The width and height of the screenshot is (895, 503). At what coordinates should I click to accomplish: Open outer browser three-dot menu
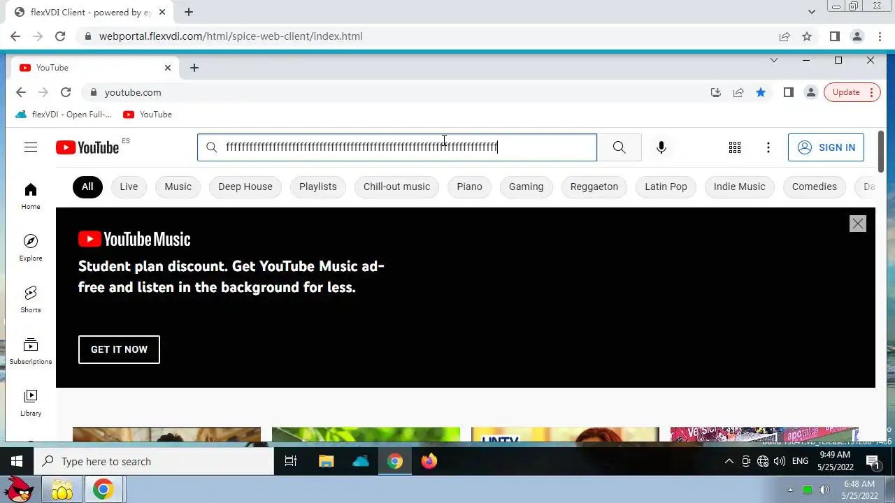(880, 36)
